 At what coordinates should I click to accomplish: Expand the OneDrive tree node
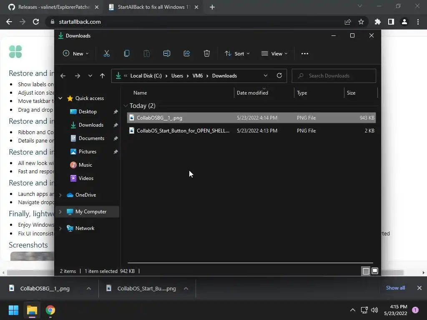coord(60,195)
